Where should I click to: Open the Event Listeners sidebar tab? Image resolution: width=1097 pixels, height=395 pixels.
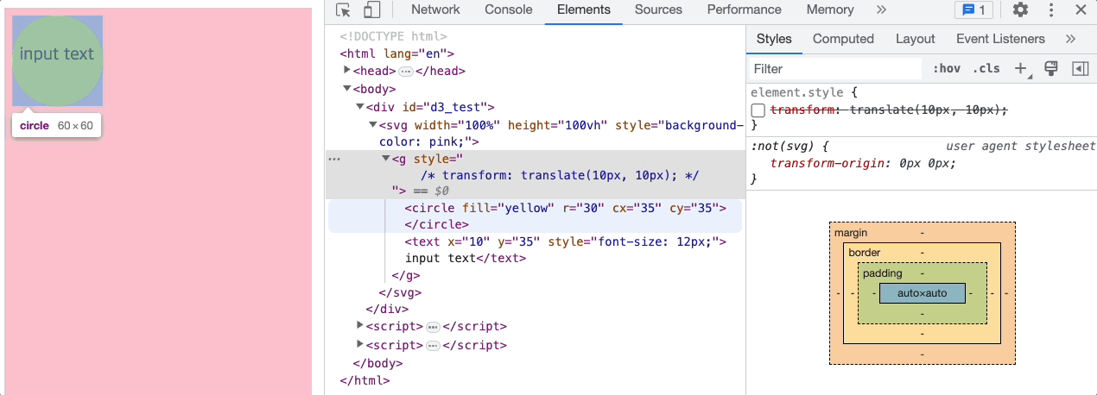pyautogui.click(x=1000, y=39)
